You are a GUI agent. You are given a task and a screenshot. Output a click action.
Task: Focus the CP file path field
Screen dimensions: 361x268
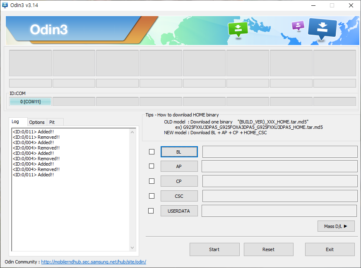click(280, 181)
